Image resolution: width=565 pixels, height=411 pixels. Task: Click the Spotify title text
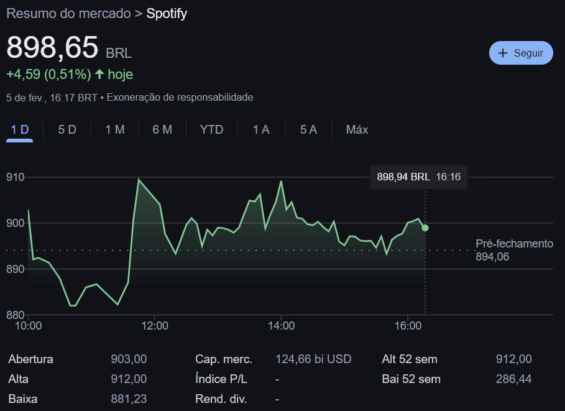pyautogui.click(x=167, y=14)
